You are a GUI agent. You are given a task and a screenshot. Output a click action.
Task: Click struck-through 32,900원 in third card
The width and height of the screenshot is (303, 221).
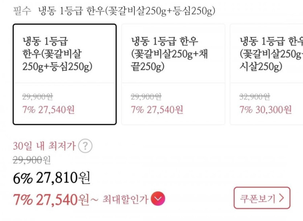tap(255, 97)
